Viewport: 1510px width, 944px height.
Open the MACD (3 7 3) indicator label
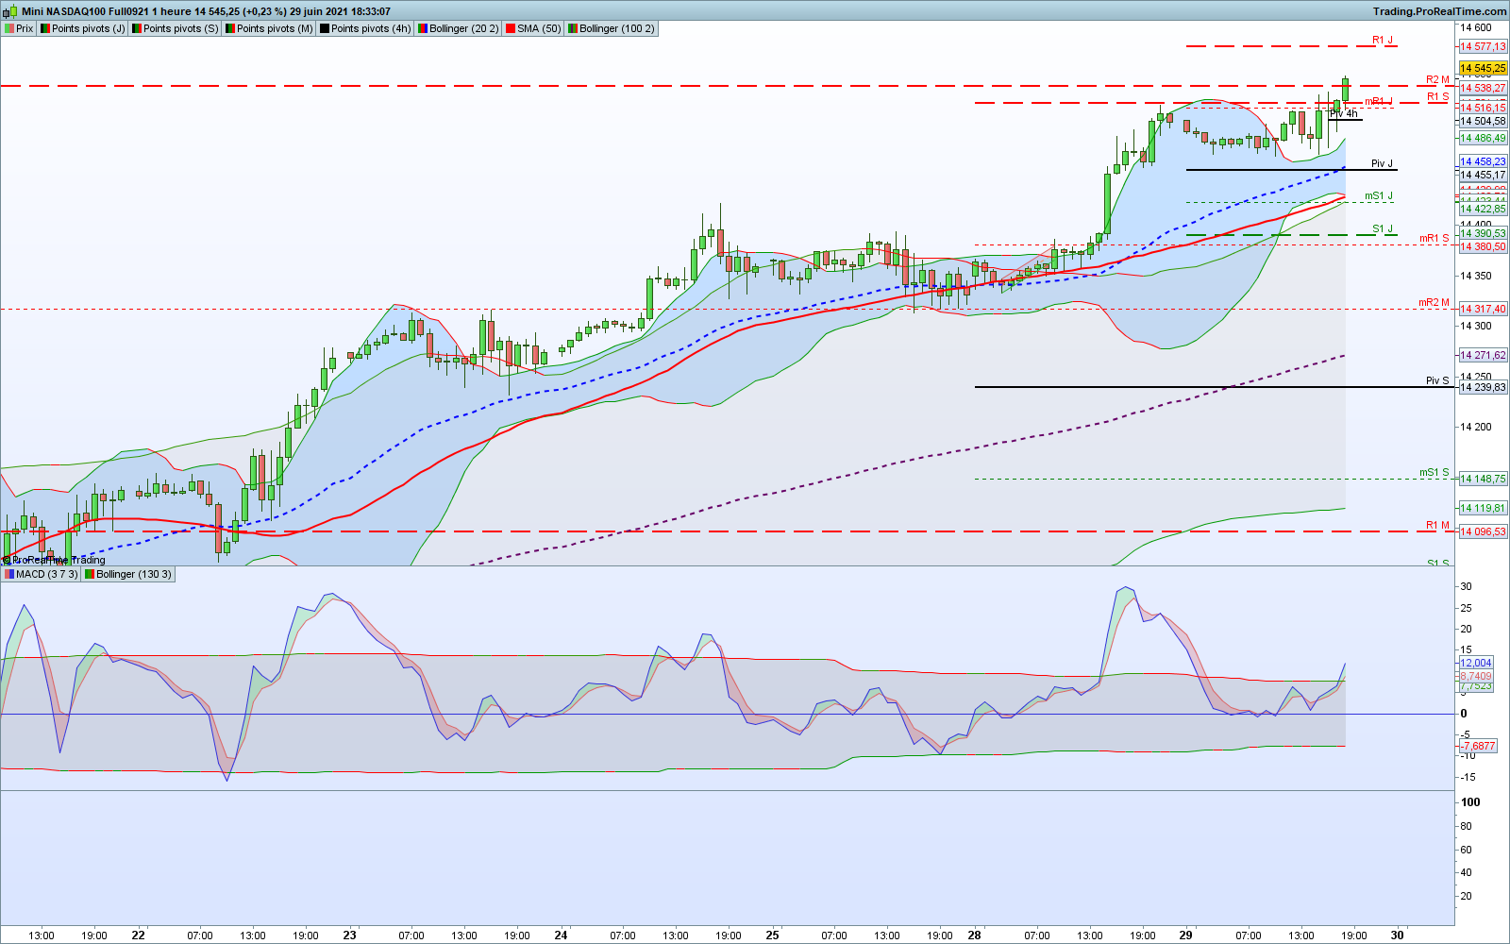pyautogui.click(x=41, y=574)
